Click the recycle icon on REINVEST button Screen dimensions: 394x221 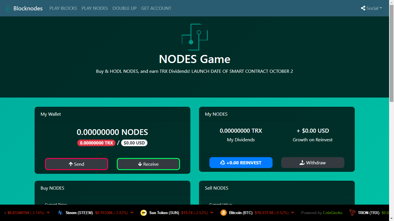[222, 163]
